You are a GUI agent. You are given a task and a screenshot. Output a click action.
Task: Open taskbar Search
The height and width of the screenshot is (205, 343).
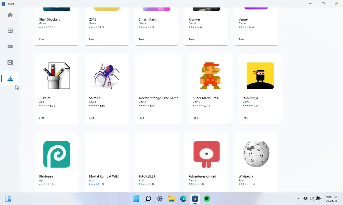point(148,199)
